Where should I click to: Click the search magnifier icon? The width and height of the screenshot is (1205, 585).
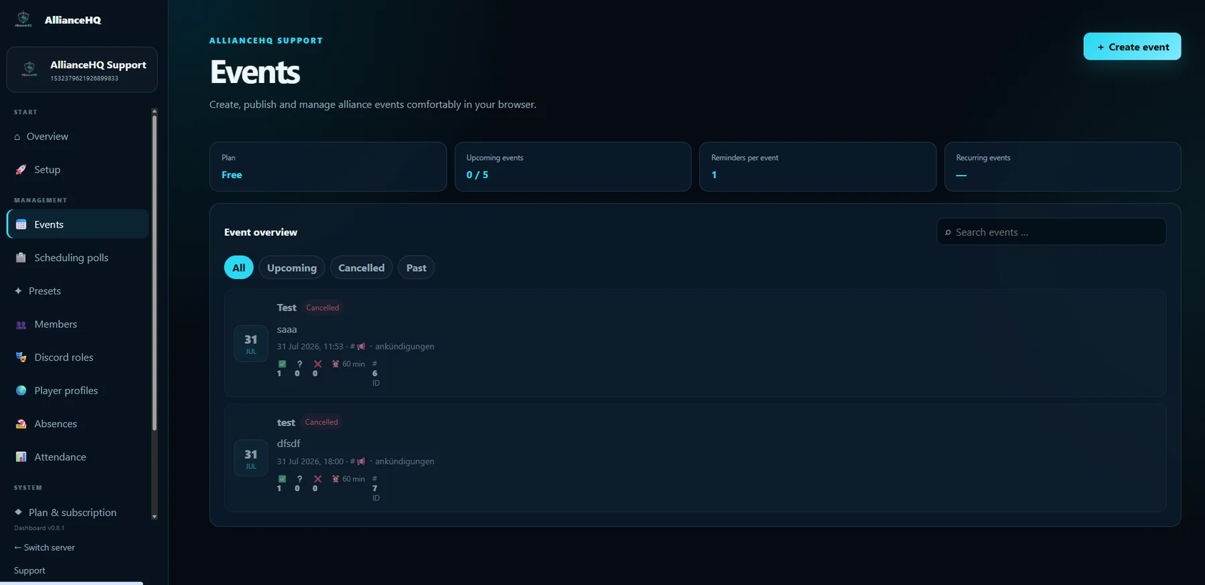948,232
